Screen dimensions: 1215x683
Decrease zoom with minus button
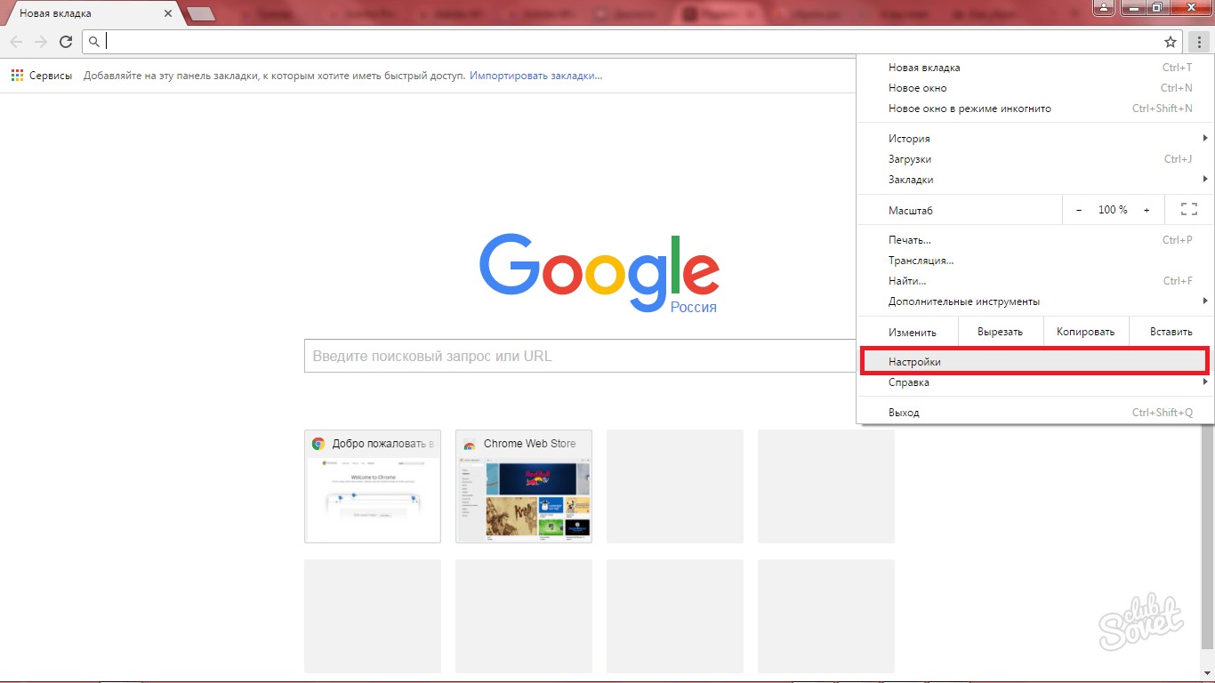tap(1079, 210)
